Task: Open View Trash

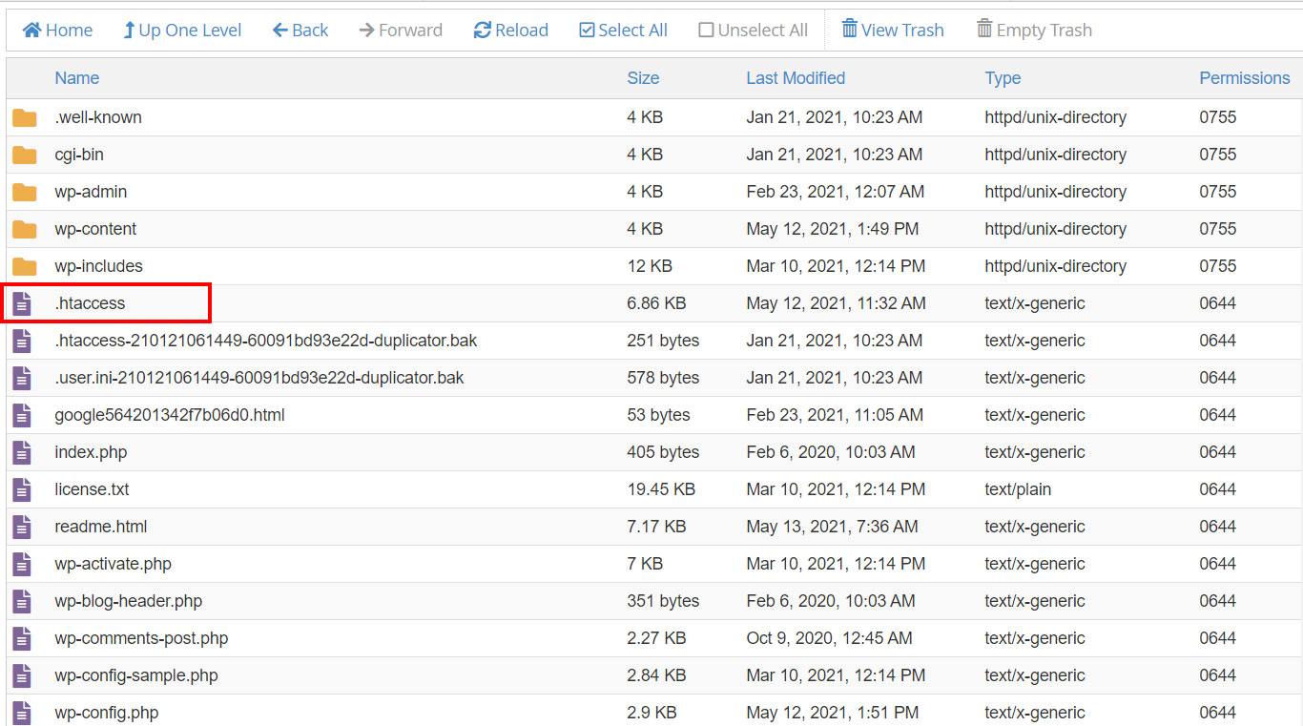Action: [x=893, y=31]
